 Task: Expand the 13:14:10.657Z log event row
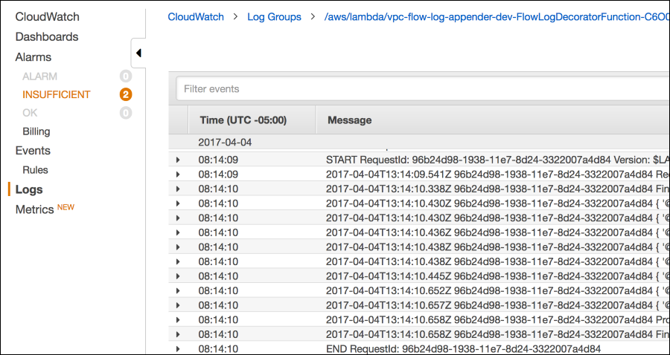178,305
